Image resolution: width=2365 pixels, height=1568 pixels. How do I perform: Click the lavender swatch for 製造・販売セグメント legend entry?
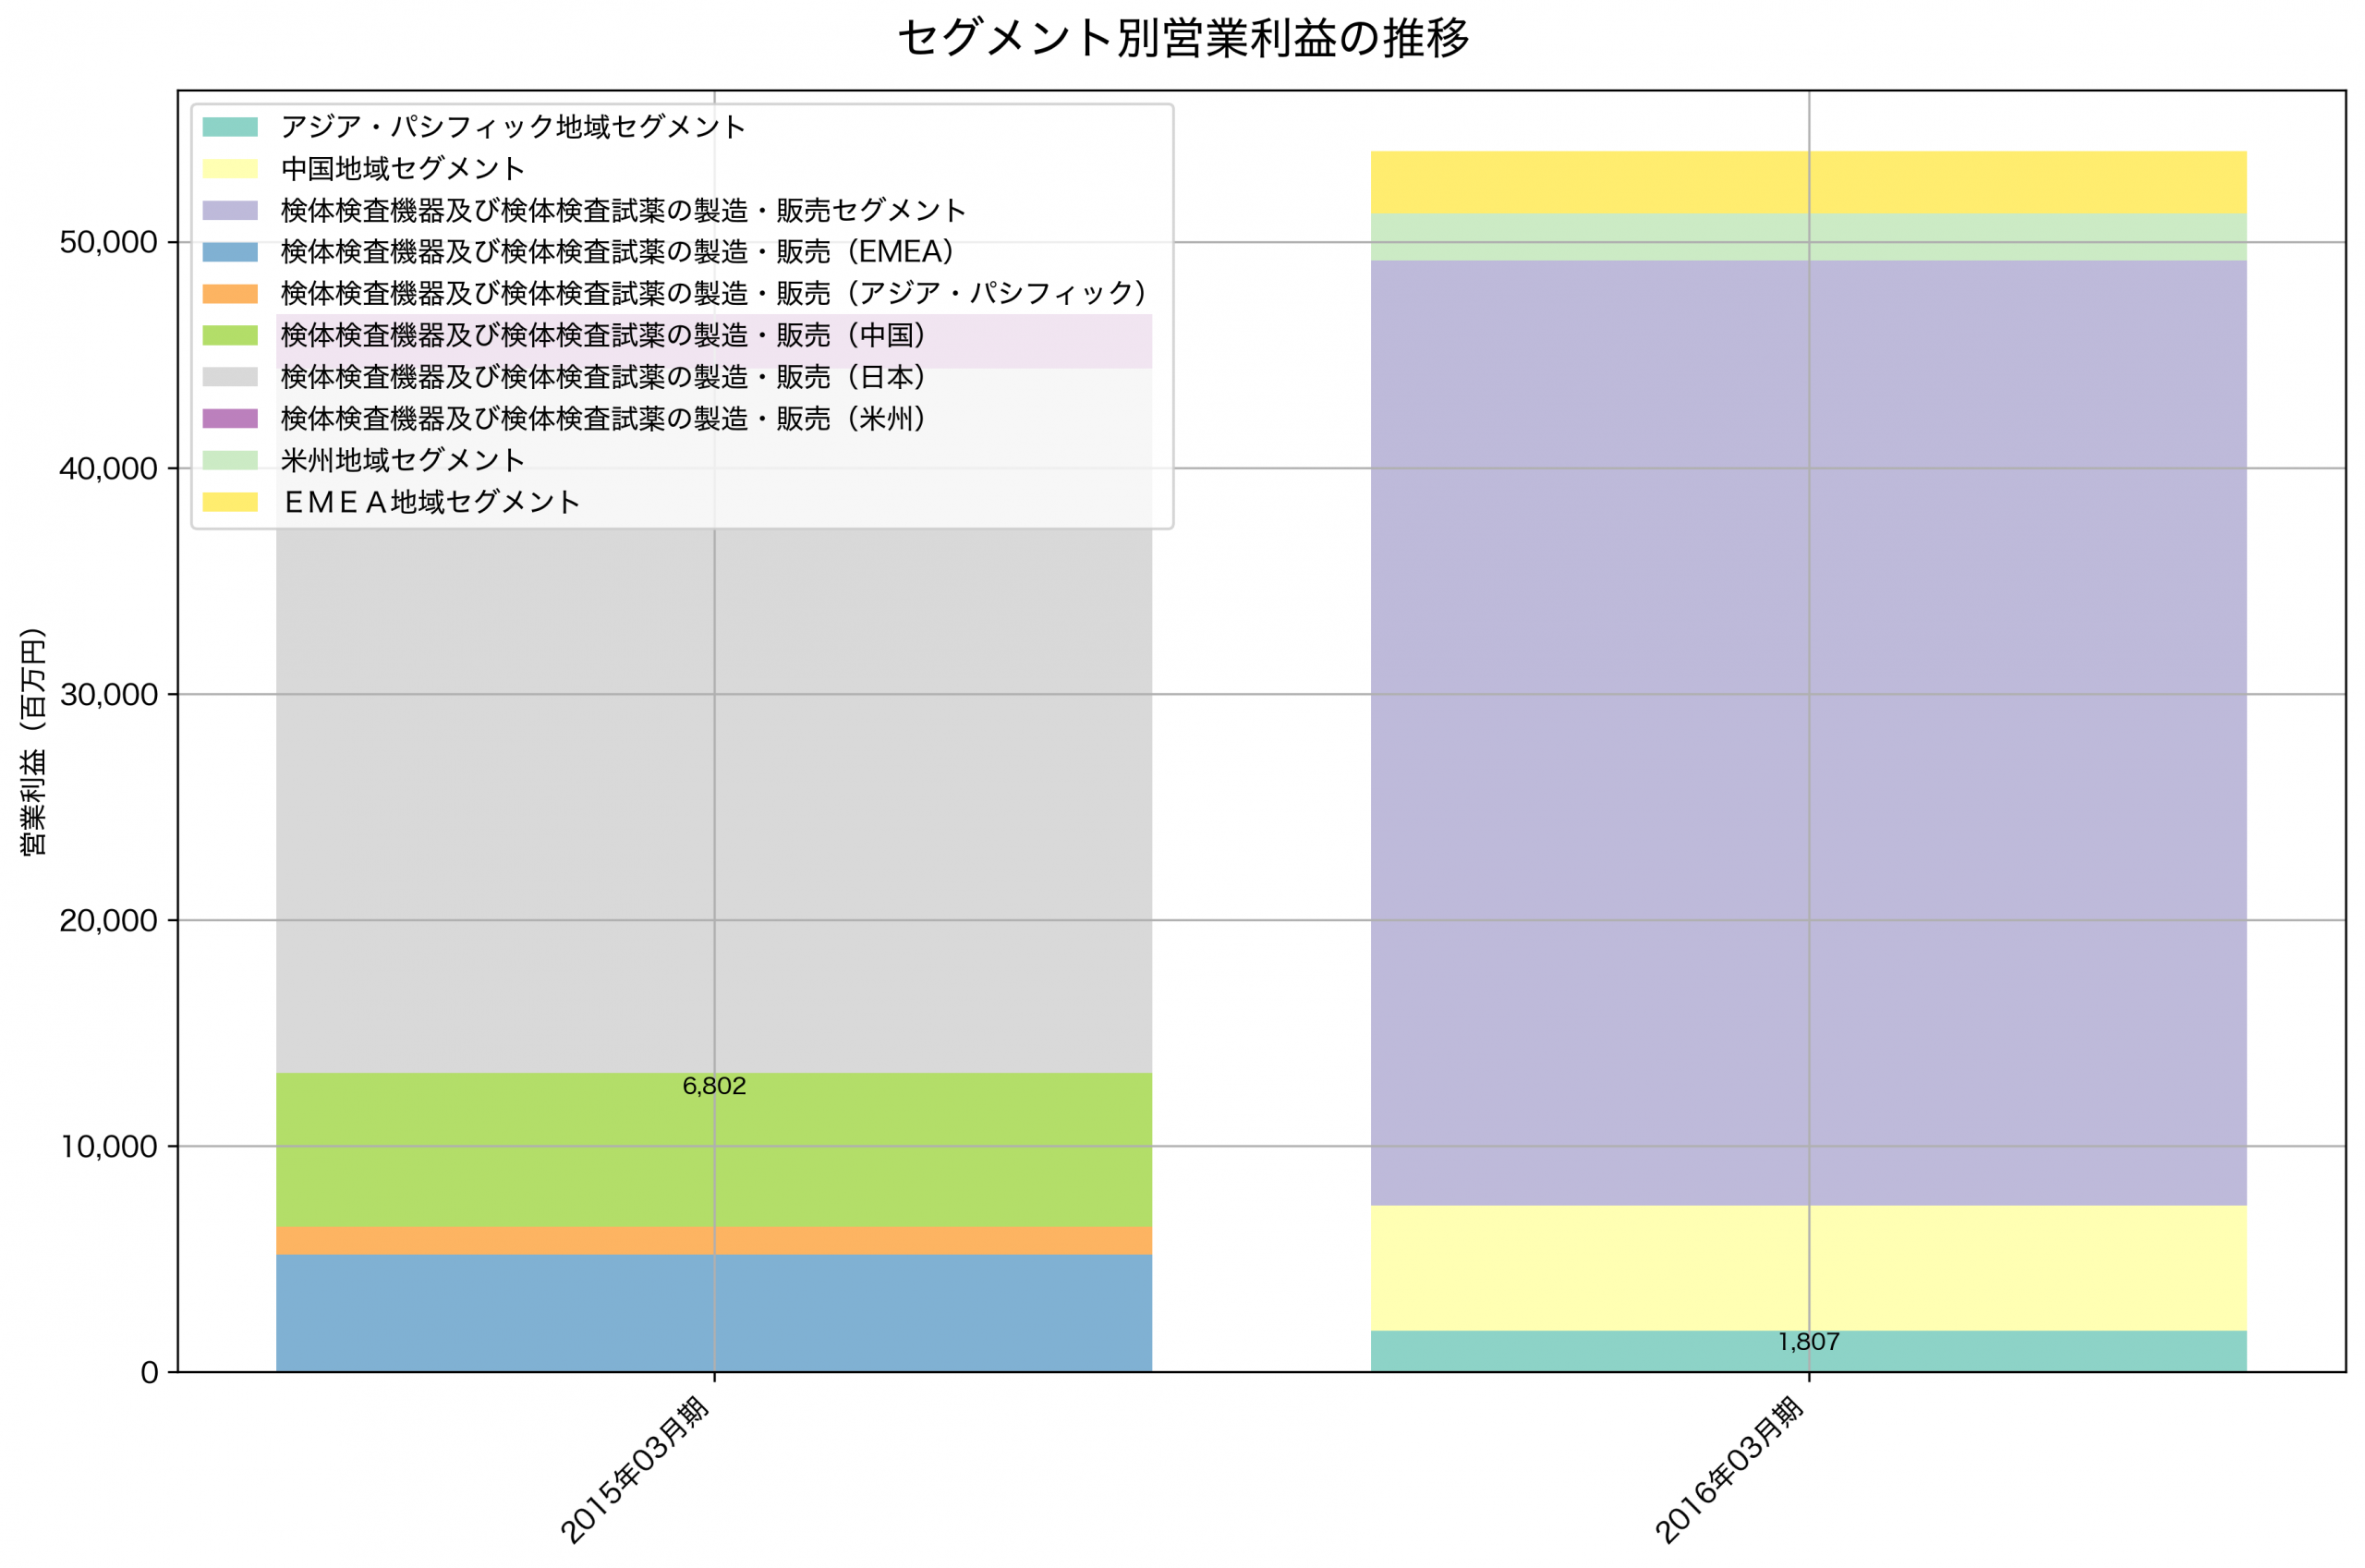[230, 211]
